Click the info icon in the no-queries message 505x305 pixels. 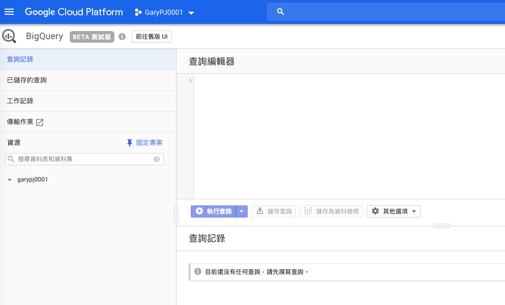pyautogui.click(x=198, y=271)
